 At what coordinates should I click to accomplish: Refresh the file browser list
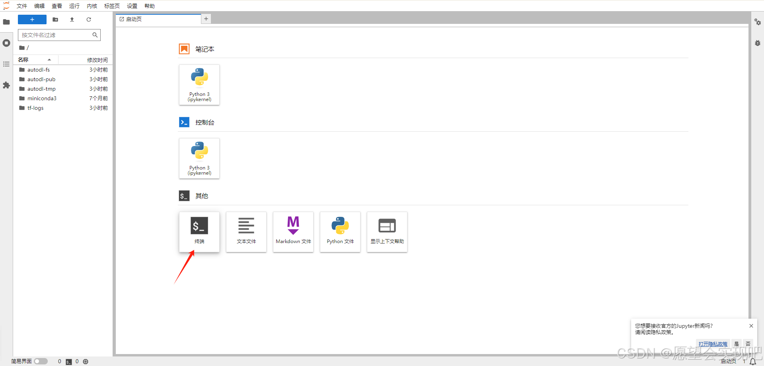click(89, 19)
